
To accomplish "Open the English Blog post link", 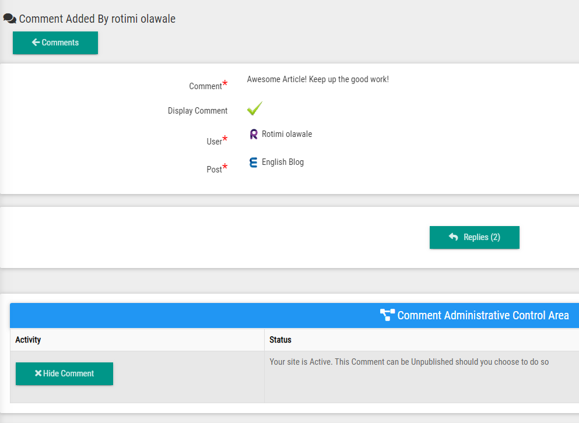I will (x=283, y=162).
